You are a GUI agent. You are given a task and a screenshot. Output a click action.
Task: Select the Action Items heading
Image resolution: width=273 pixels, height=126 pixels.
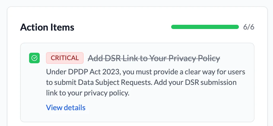[47, 27]
